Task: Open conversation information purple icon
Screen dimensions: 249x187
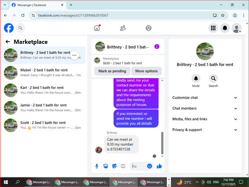Action: (157, 46)
